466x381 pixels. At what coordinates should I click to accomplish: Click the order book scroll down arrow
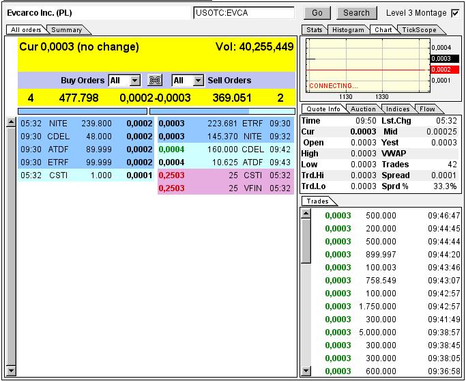coord(11,371)
